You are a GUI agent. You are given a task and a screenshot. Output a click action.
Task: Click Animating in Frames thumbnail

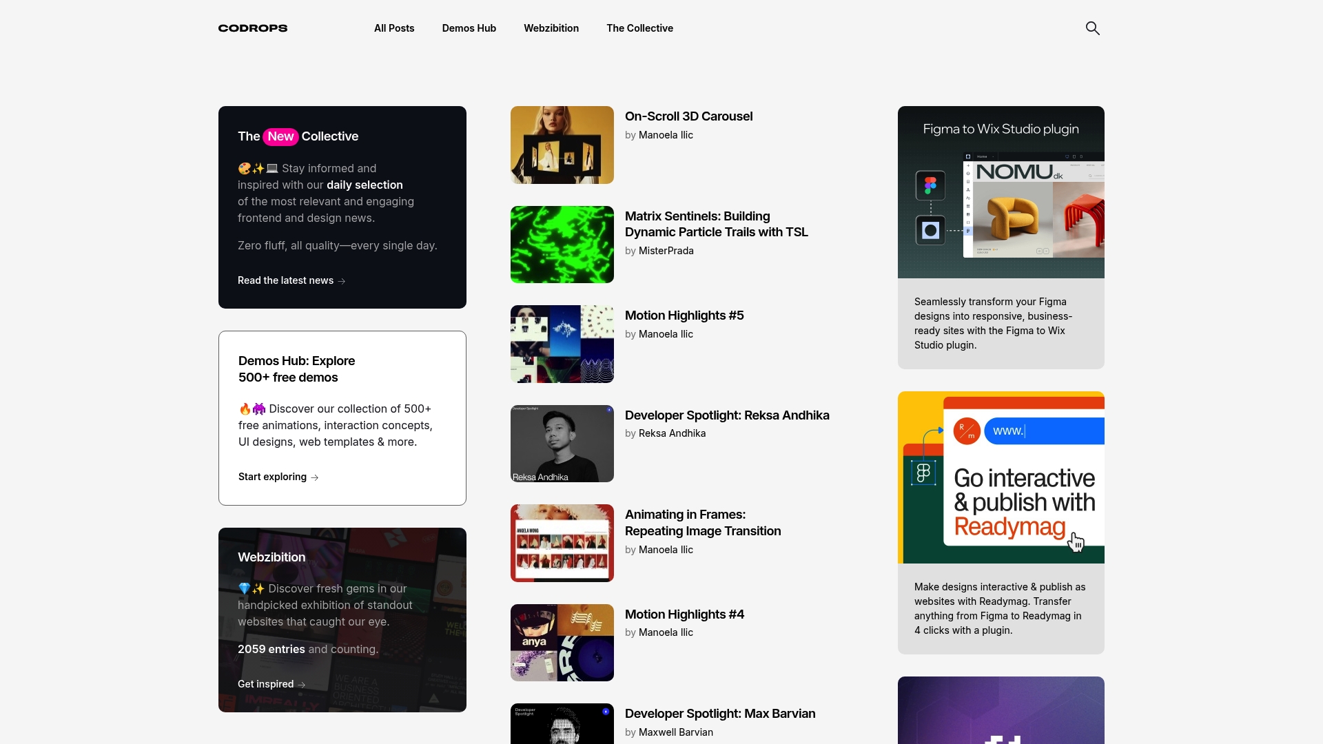(x=562, y=543)
